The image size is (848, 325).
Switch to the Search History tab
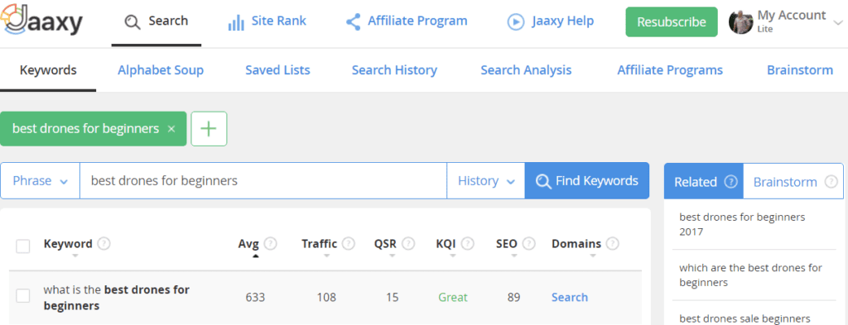click(394, 70)
